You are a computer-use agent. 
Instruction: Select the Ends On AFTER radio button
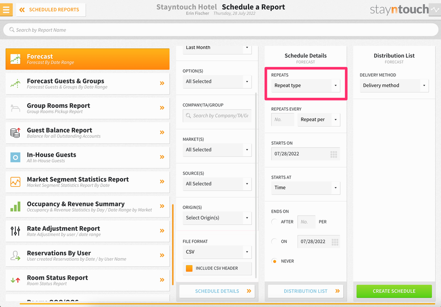pos(275,222)
